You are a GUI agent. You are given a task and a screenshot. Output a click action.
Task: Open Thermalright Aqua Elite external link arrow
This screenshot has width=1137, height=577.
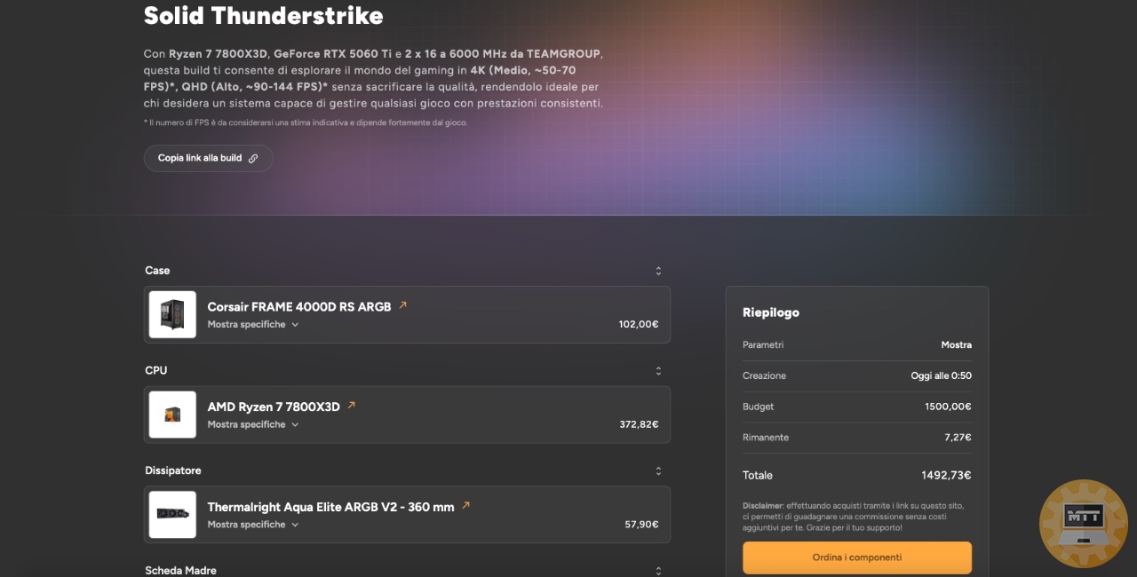pos(465,506)
